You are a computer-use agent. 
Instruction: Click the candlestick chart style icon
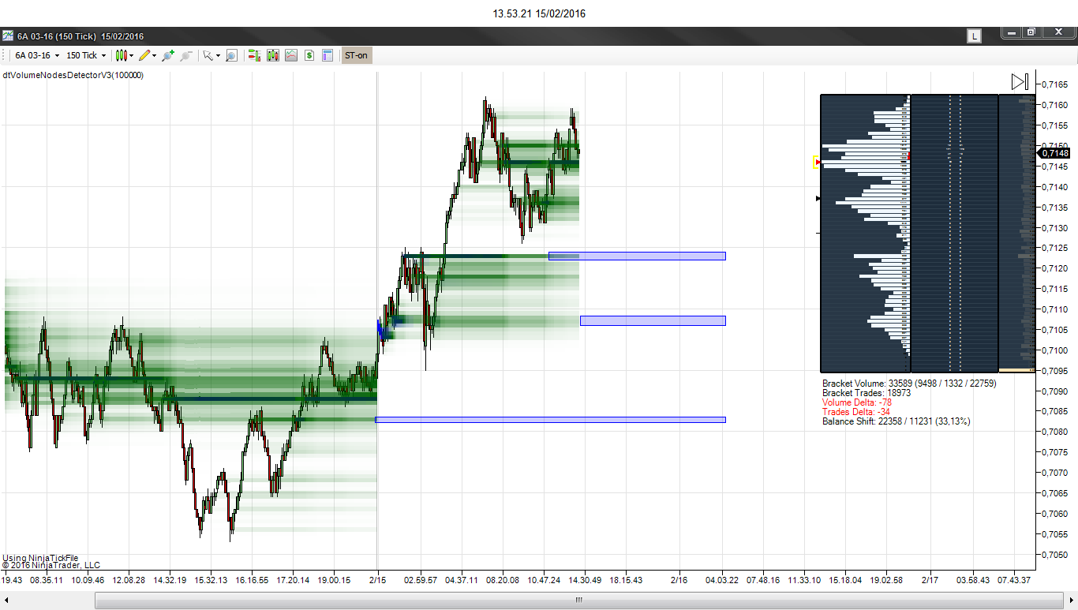[121, 55]
